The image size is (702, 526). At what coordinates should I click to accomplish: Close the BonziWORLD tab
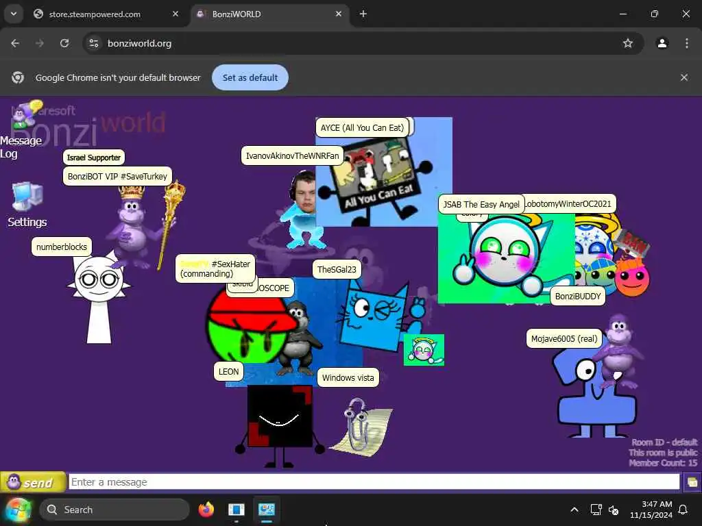click(x=339, y=14)
